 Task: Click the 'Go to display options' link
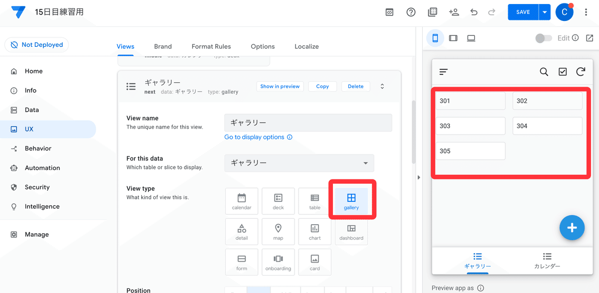point(255,137)
